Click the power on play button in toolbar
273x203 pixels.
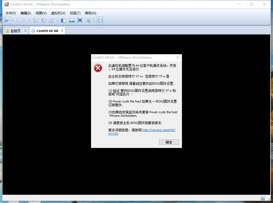click(7, 20)
